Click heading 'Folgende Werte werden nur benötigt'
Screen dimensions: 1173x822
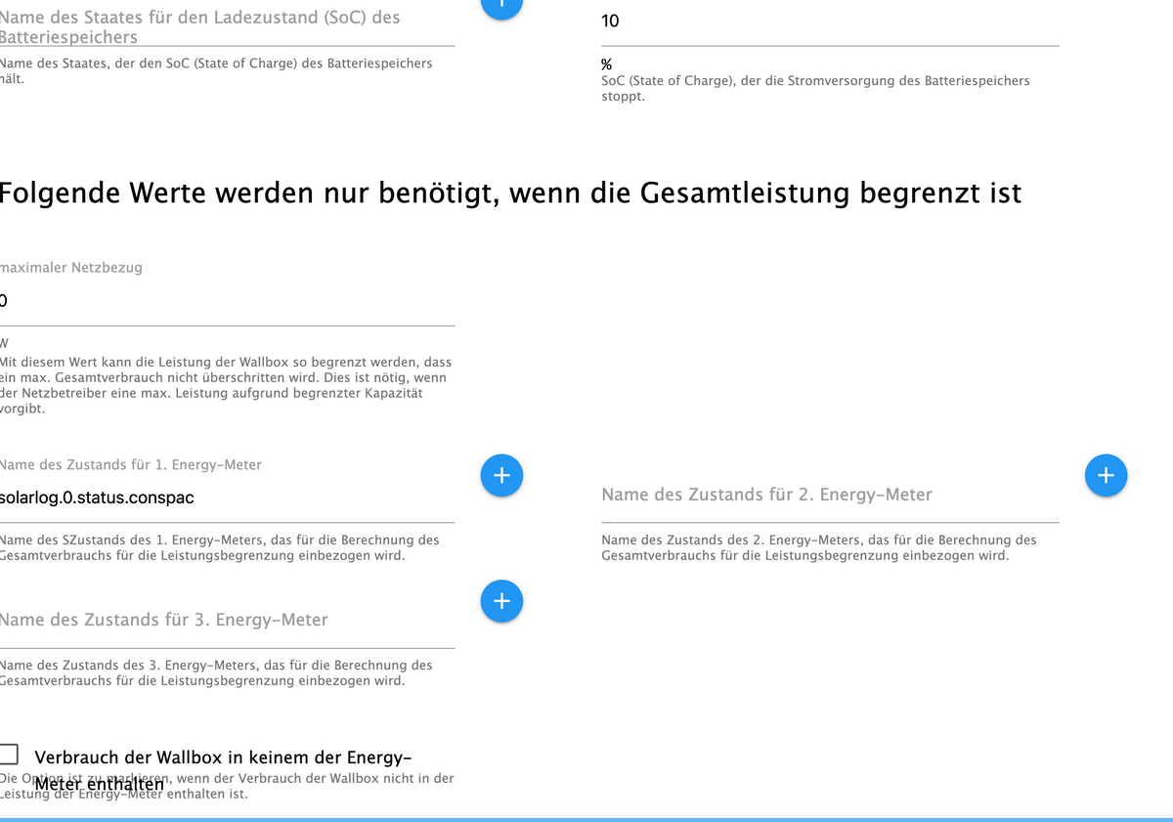tap(510, 194)
